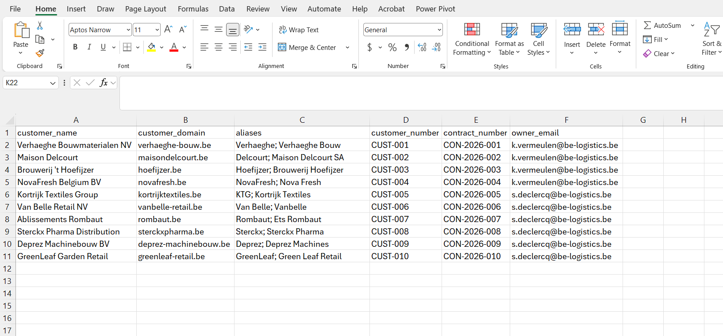Increase font size with the larger A

pos(168,30)
